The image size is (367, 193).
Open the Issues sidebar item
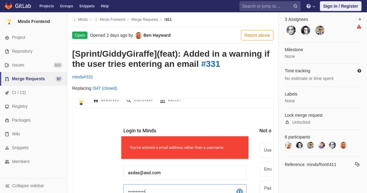pos(34,65)
